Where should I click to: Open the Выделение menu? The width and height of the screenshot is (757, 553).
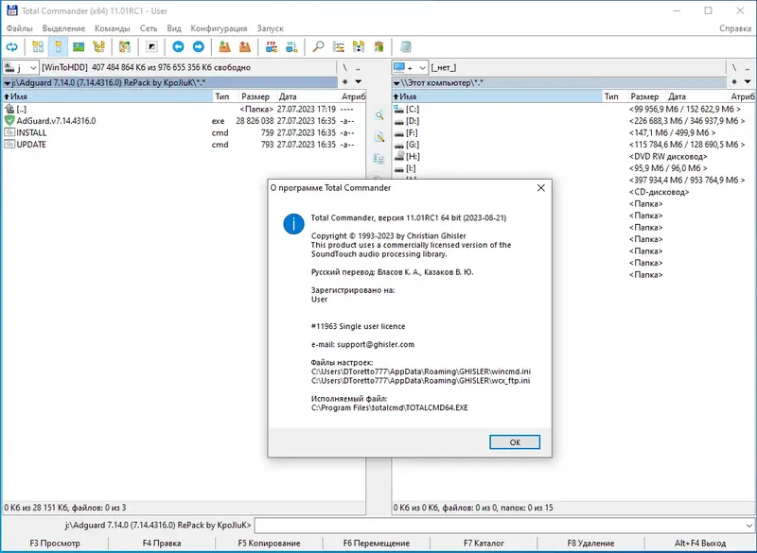tap(63, 28)
